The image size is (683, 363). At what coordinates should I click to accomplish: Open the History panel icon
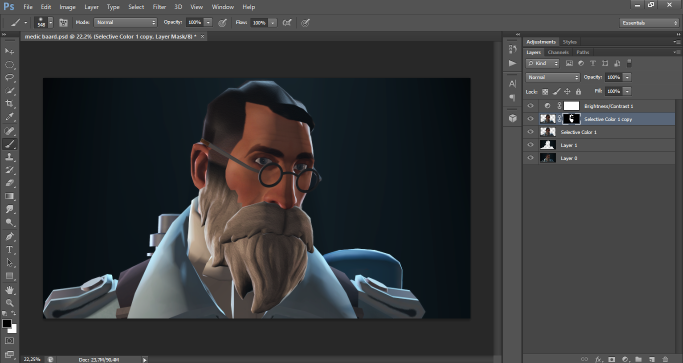click(x=512, y=49)
